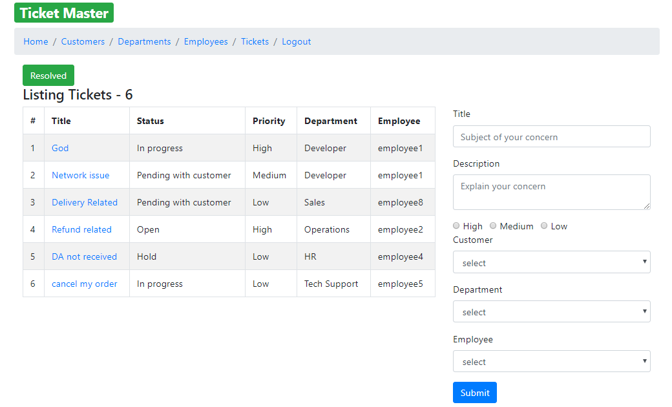Select the High priority radio button

pos(456,225)
